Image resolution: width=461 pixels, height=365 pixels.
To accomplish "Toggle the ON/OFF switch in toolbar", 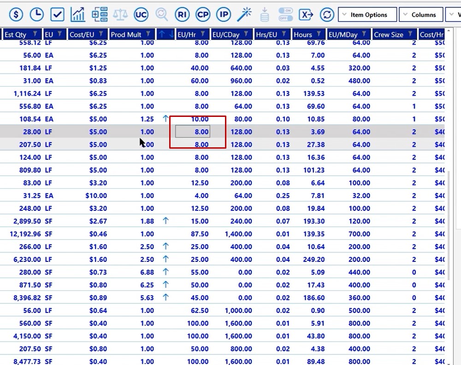I will click(286, 15).
